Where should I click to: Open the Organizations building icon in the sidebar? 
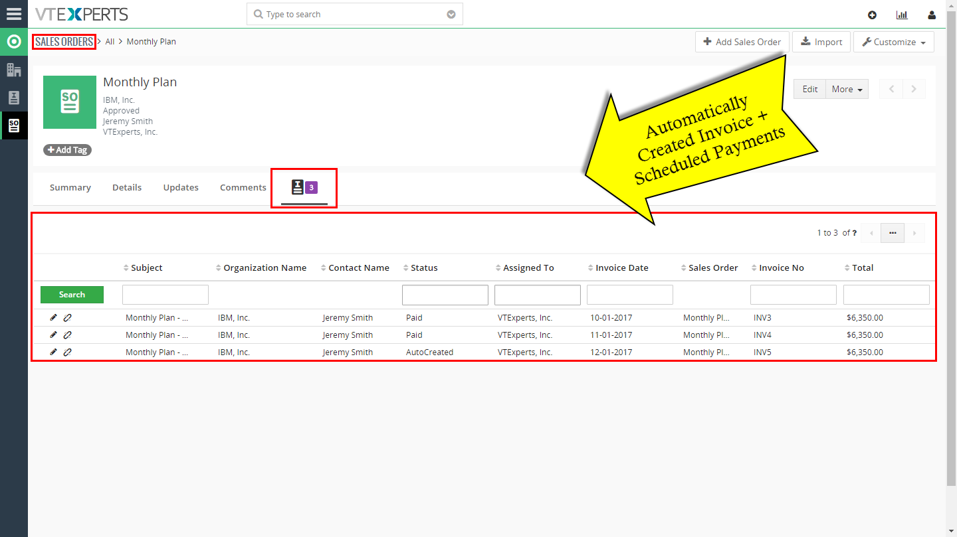14,70
